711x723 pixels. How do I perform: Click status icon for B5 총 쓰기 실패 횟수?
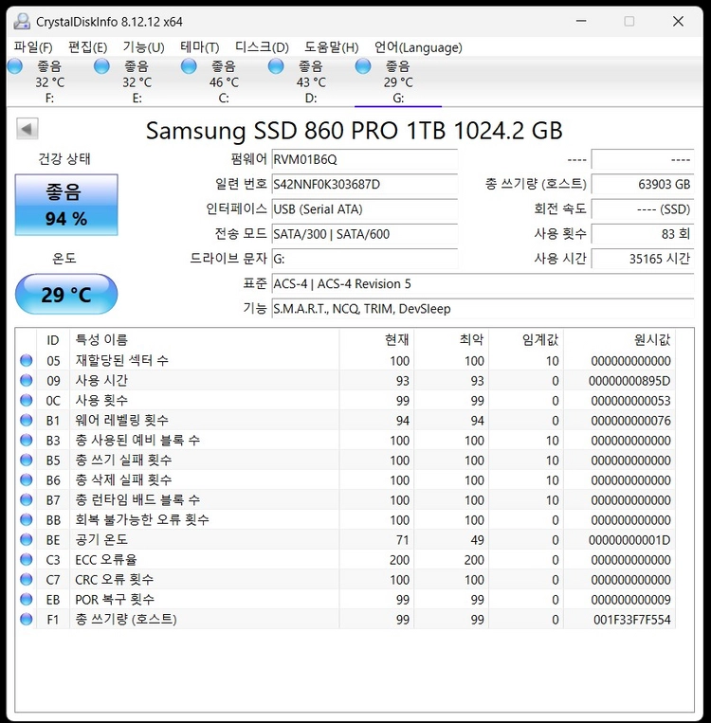[27, 460]
